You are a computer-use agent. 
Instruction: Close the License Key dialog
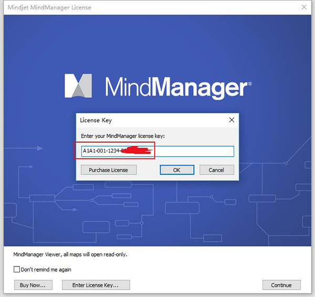232,120
